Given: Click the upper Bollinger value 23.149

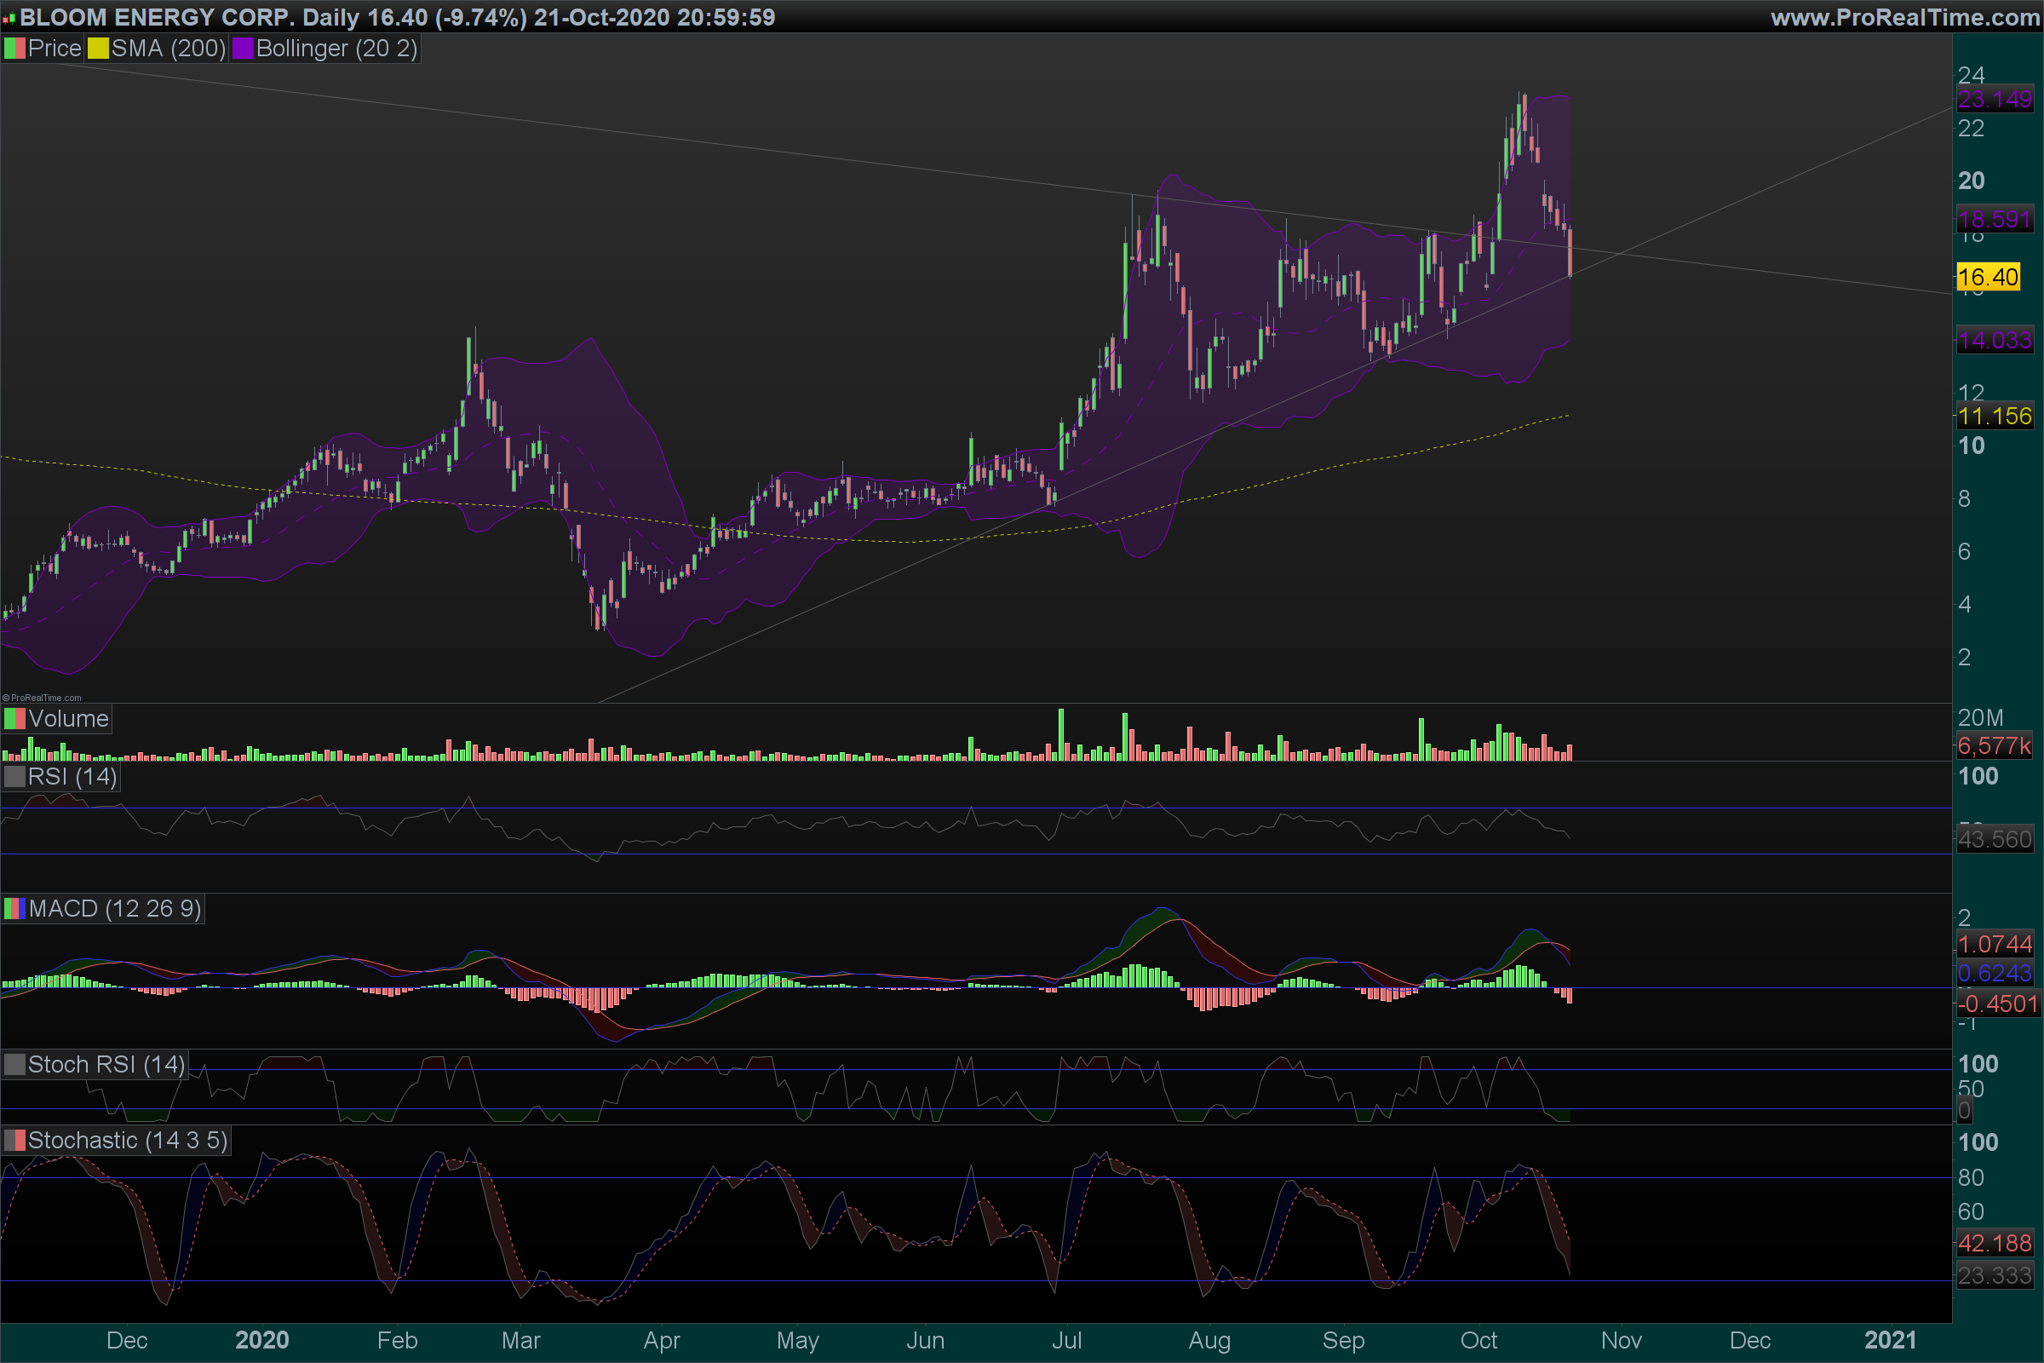Looking at the screenshot, I should click(x=1995, y=99).
